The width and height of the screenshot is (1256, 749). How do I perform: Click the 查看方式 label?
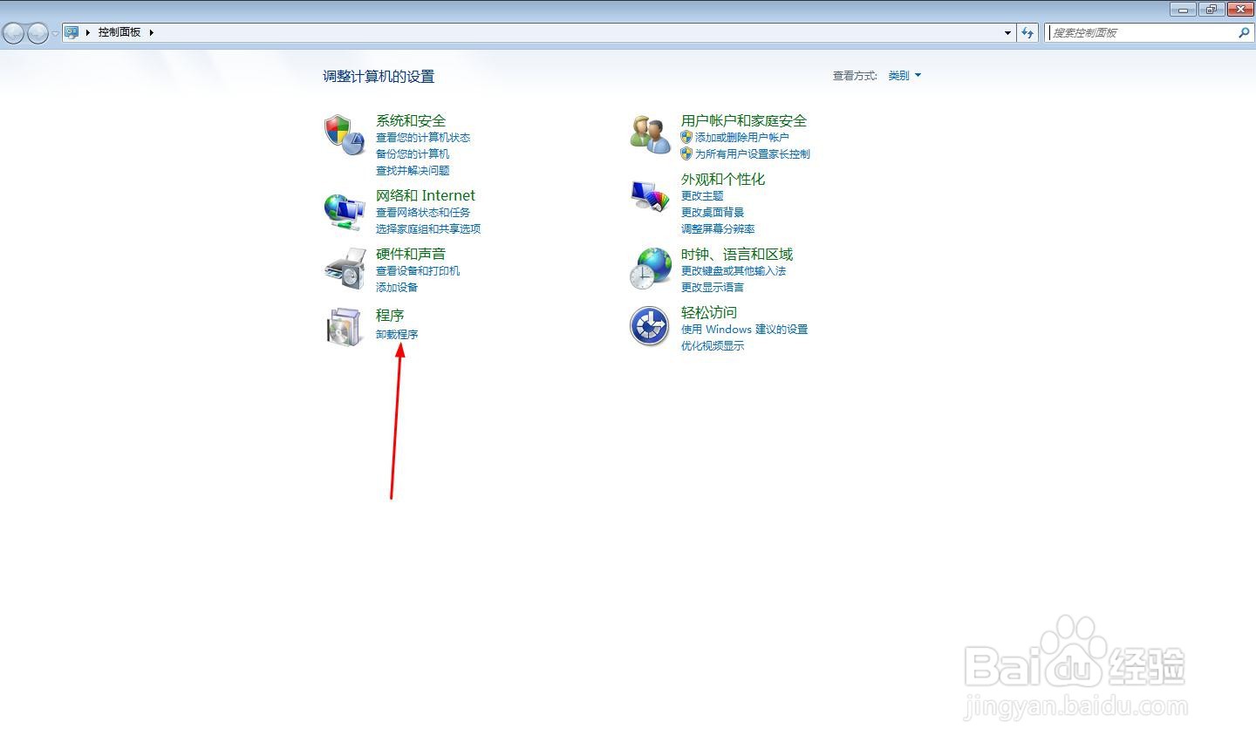(x=855, y=76)
